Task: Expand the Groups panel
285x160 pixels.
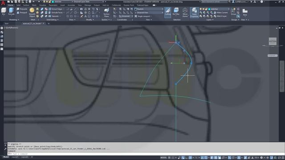Action: [235, 20]
